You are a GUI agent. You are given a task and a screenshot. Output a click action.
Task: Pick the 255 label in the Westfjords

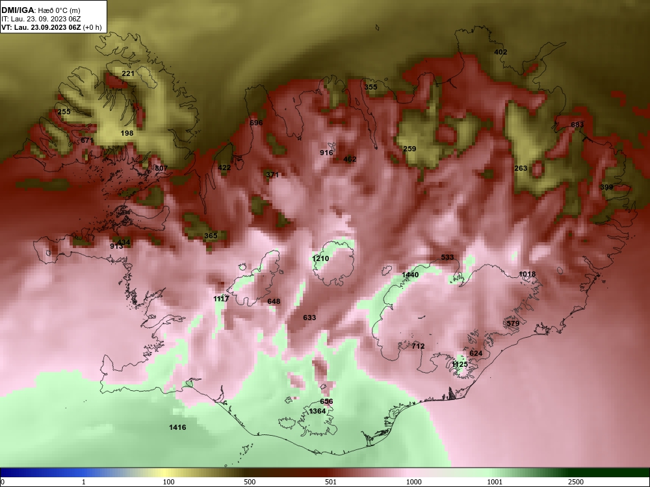pos(64,112)
